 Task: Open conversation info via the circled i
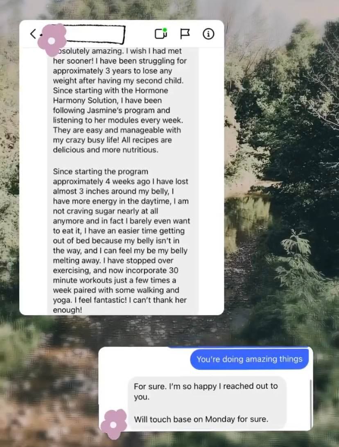tap(208, 34)
